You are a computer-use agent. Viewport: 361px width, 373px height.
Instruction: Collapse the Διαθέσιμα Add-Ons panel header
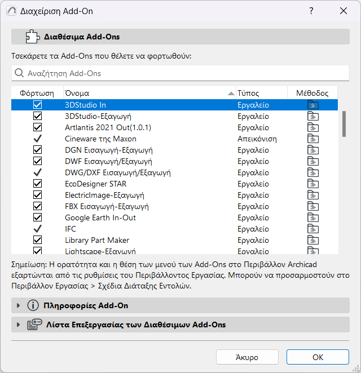click(x=180, y=37)
